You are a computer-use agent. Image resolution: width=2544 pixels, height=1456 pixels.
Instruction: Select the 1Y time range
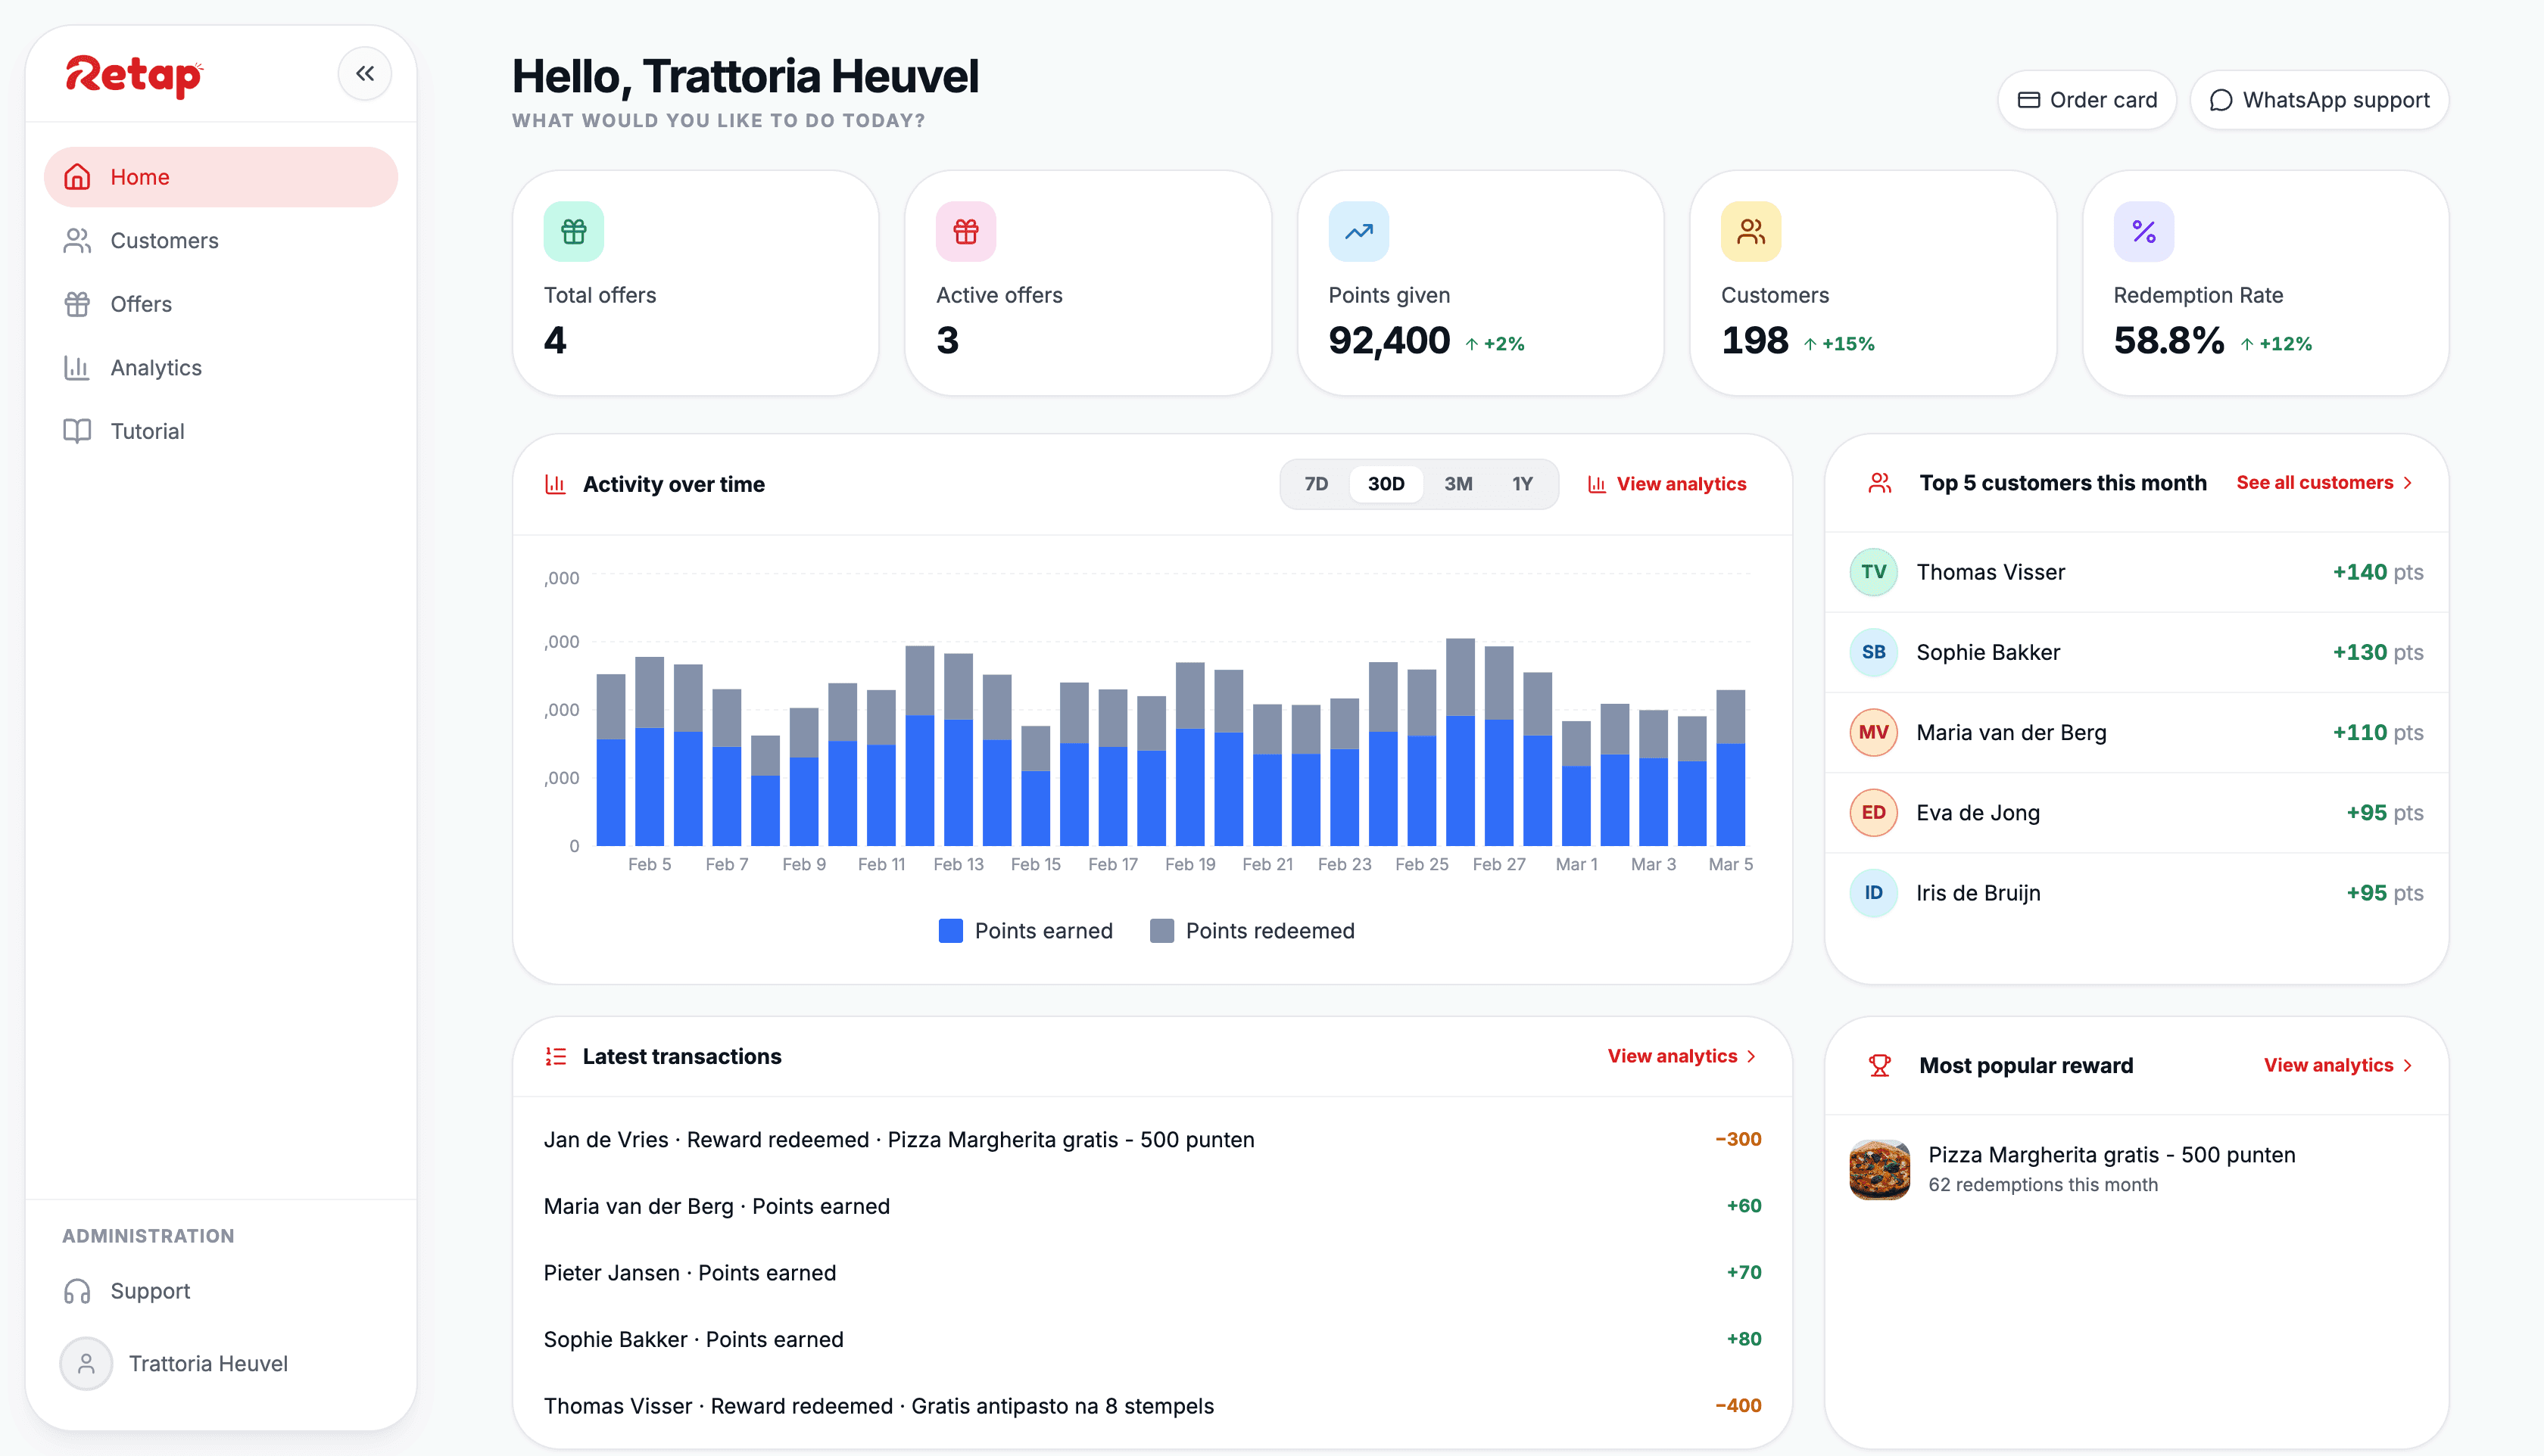1522,484
